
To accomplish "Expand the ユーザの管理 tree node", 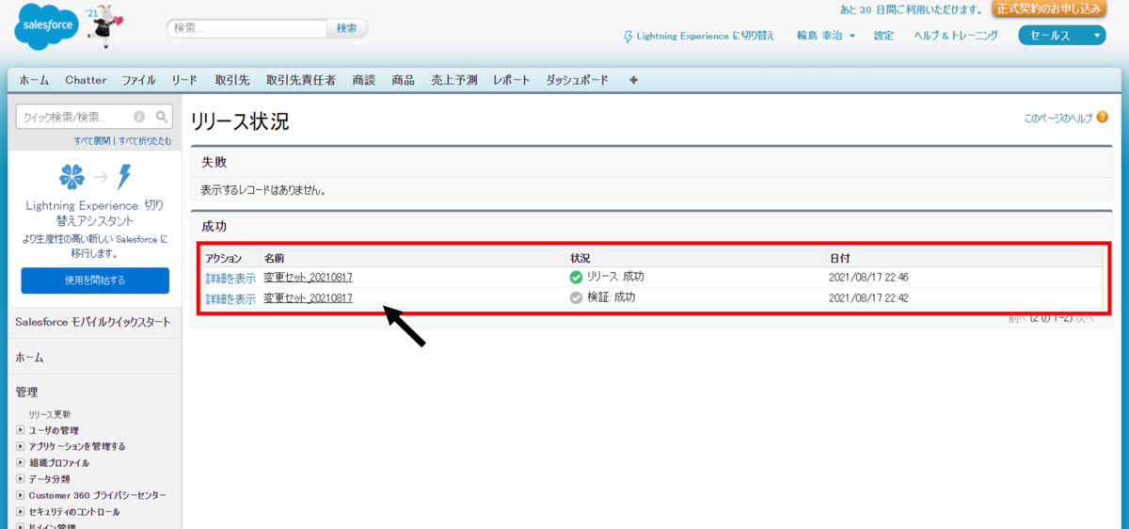I will pos(20,430).
